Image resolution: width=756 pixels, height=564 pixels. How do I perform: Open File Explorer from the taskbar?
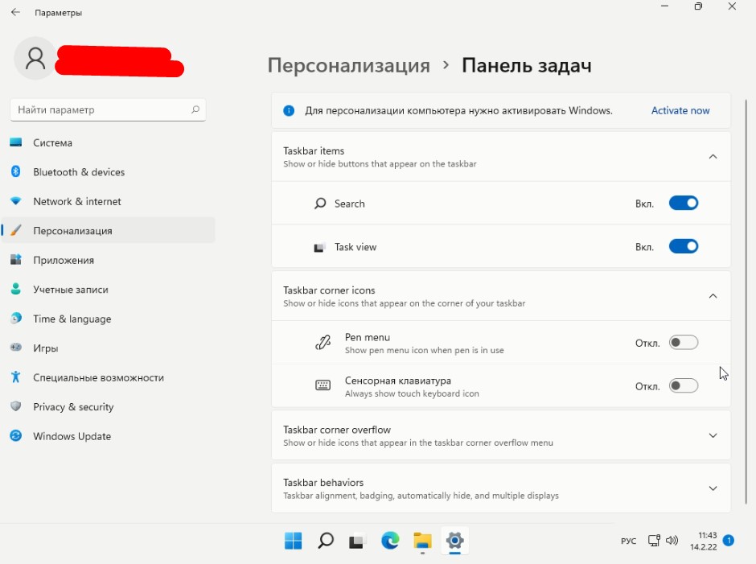click(x=422, y=541)
